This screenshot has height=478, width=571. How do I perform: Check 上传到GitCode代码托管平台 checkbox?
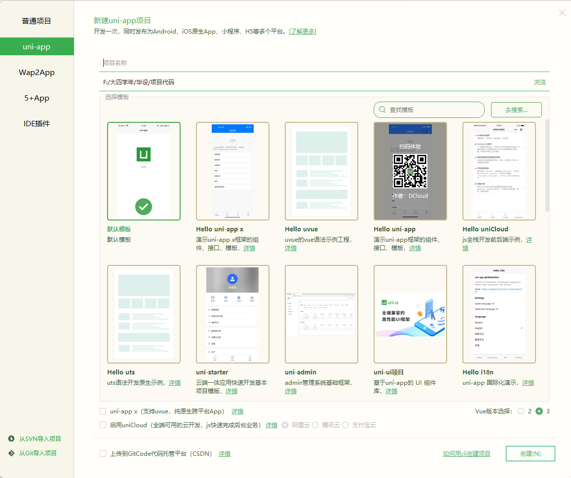click(x=103, y=454)
